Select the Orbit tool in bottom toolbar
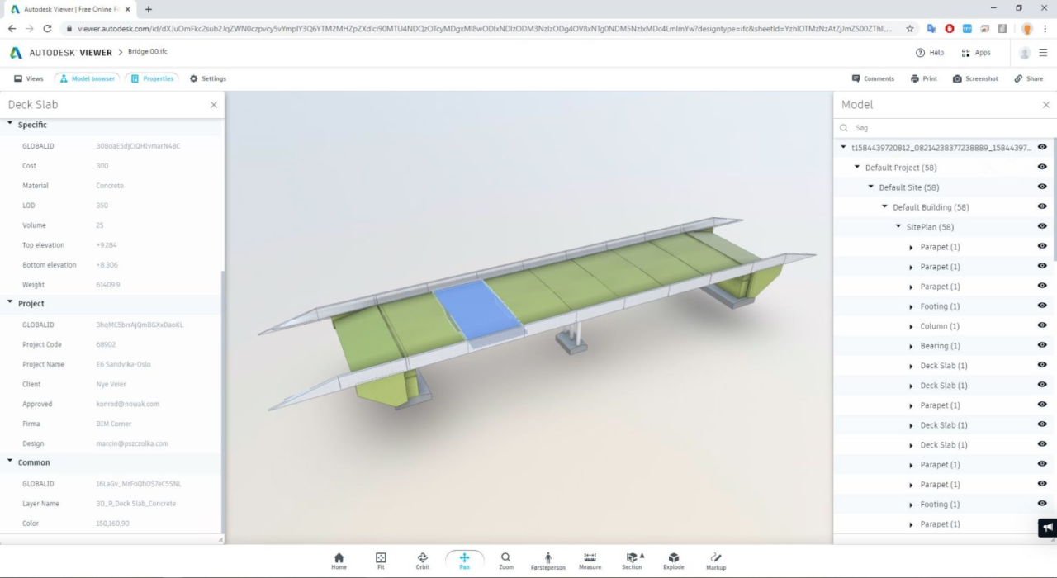The width and height of the screenshot is (1057, 578). click(423, 561)
